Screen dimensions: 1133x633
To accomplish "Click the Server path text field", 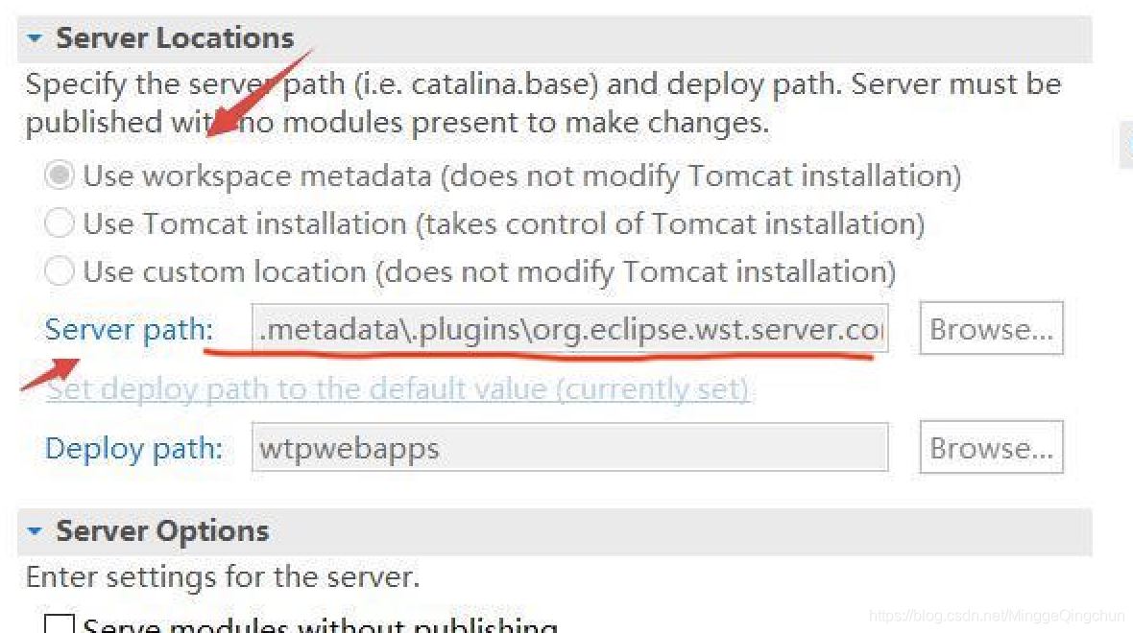I will pyautogui.click(x=569, y=329).
